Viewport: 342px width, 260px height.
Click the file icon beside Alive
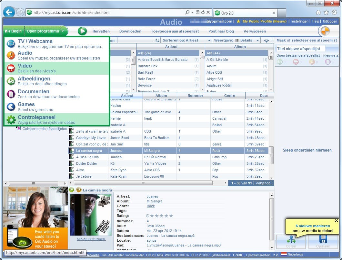pos(71,170)
